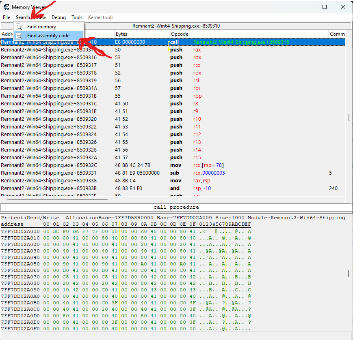Screen dimensions: 353x340
Task: Select the highlighted call instruction opcode
Action: (x=175, y=42)
